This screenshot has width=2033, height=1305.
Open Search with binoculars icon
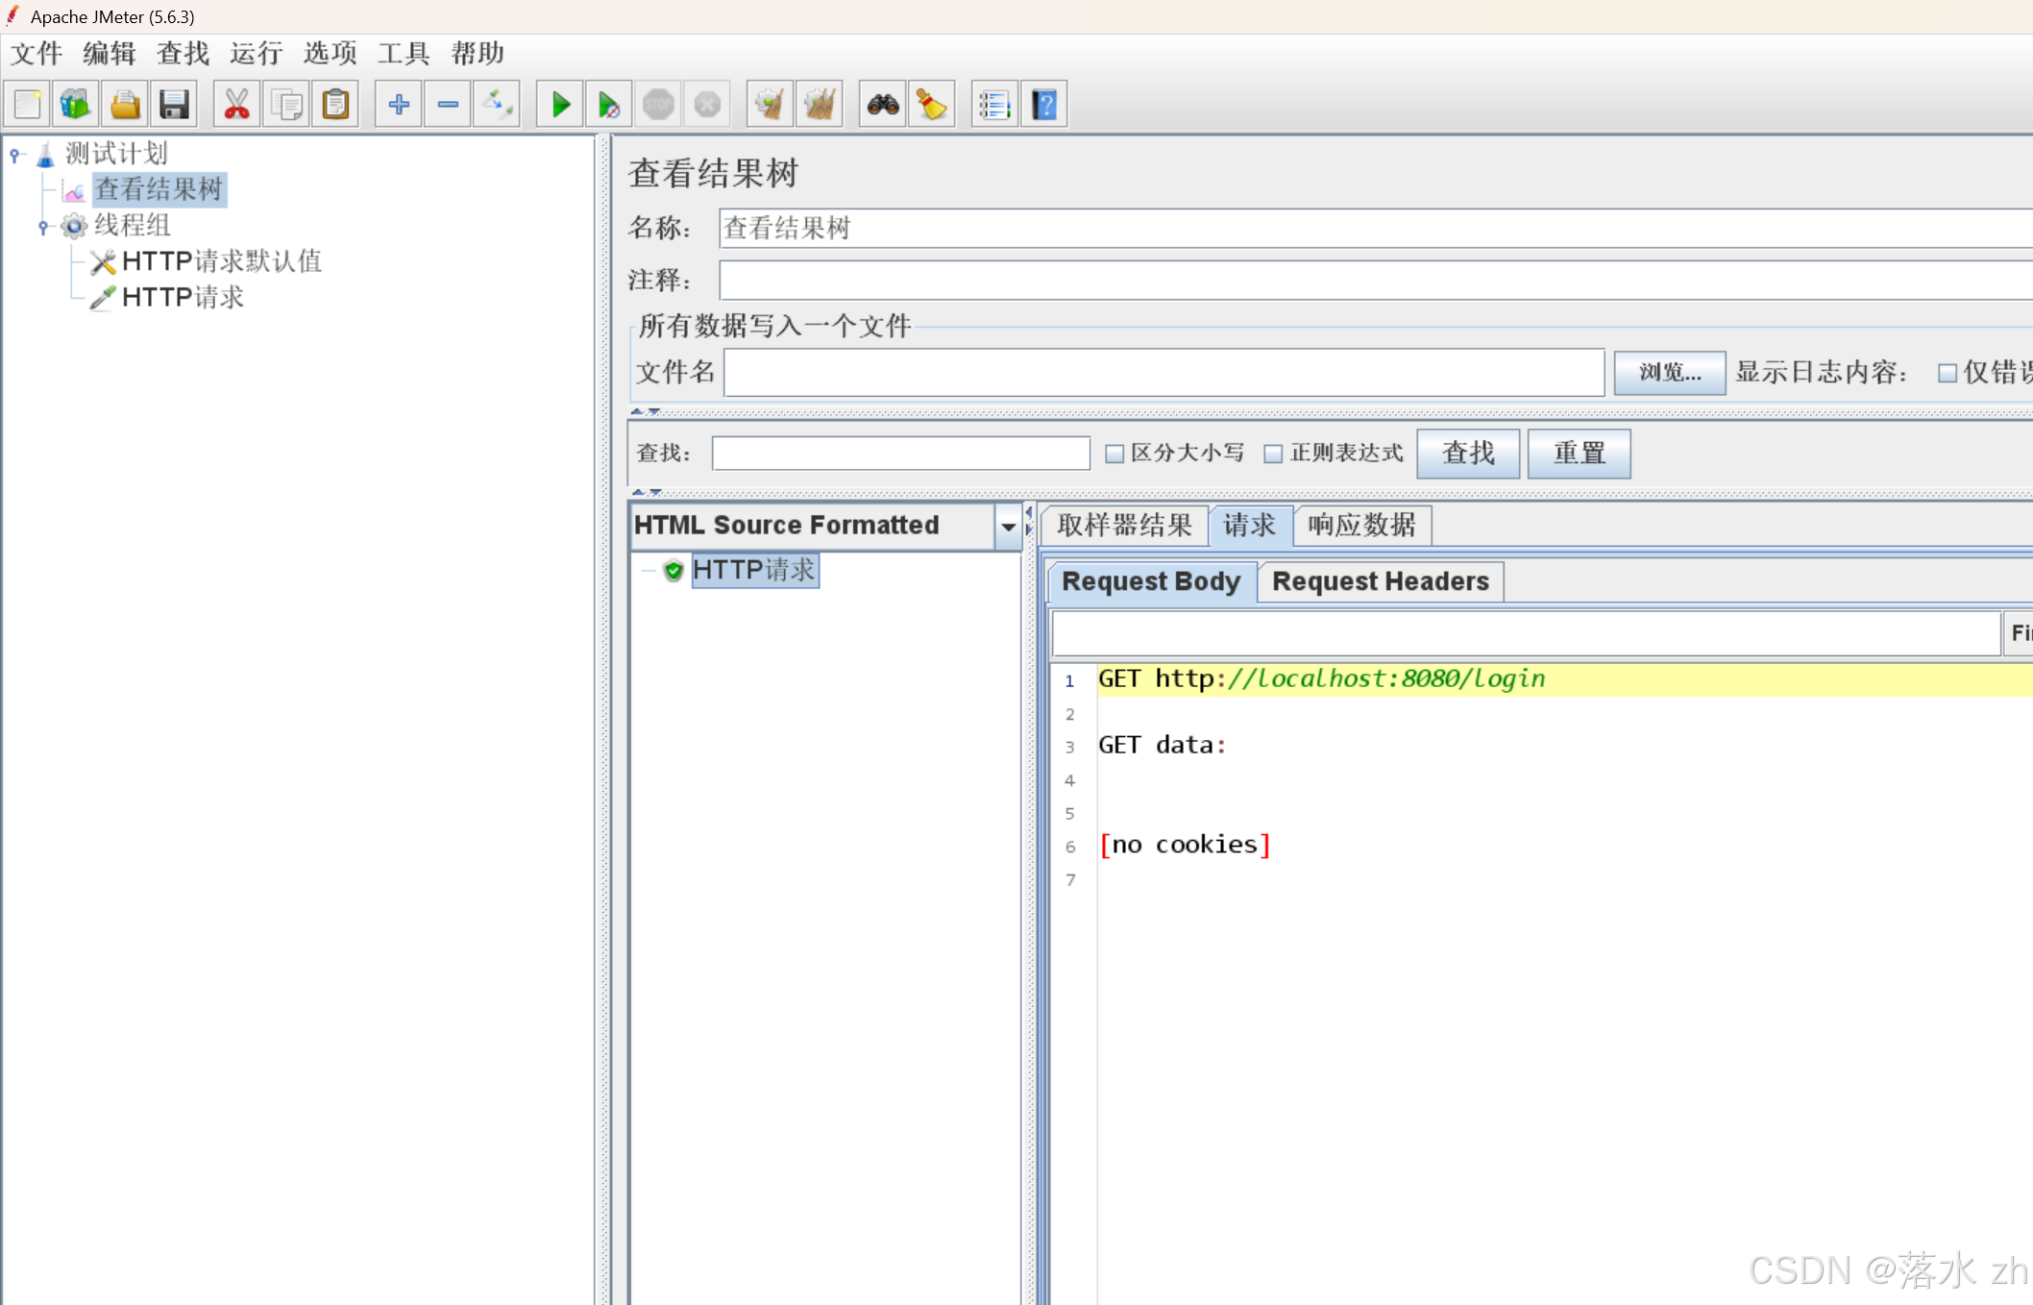tap(883, 104)
